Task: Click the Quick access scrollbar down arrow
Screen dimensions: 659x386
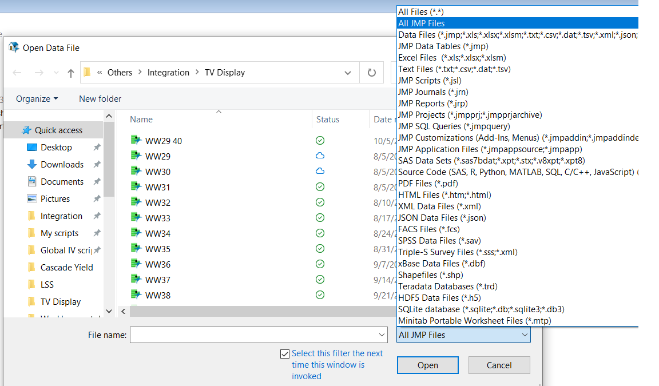Action: [x=108, y=311]
